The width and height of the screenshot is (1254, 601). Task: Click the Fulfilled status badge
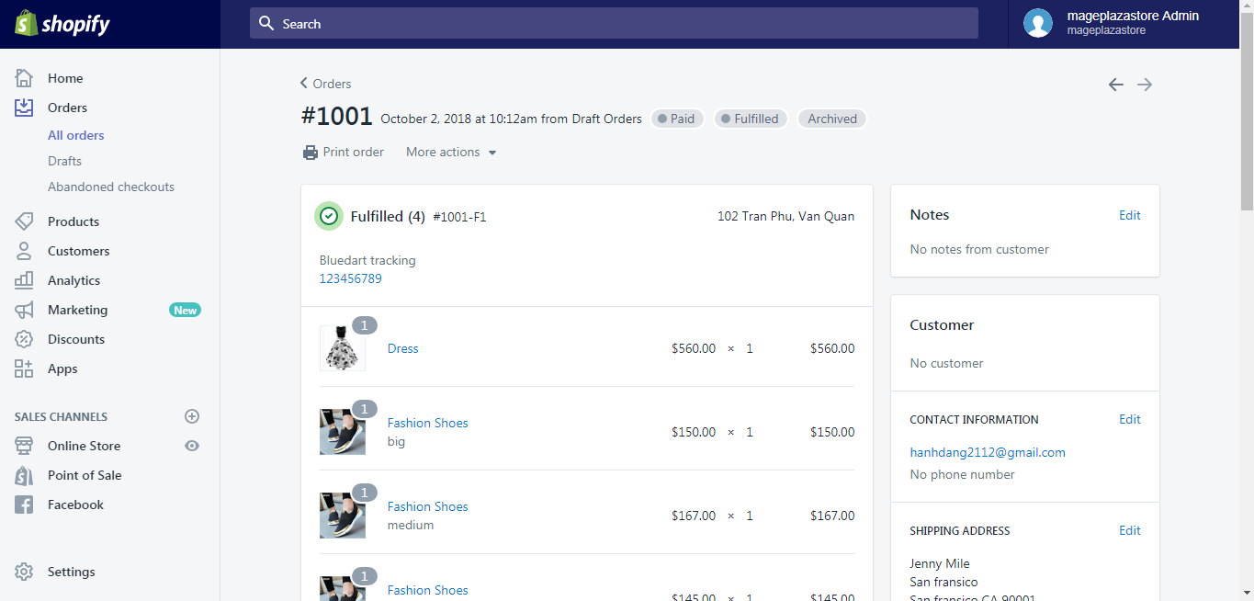point(750,119)
